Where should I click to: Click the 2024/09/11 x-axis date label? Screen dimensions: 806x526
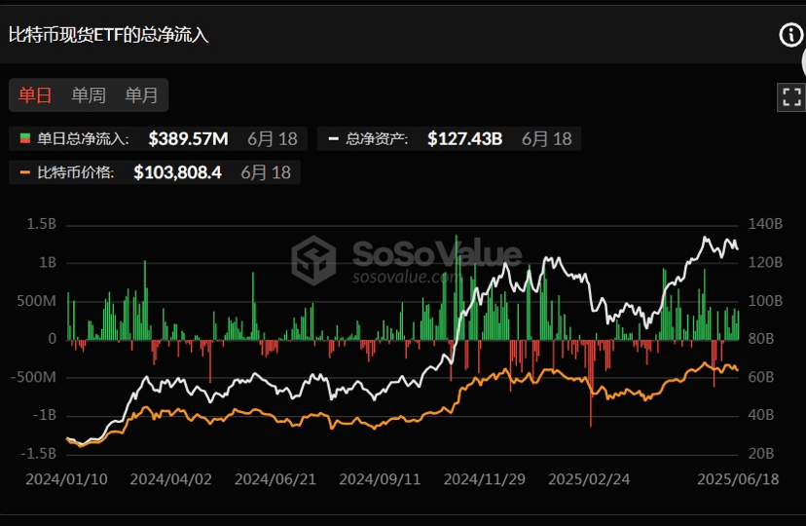click(380, 479)
